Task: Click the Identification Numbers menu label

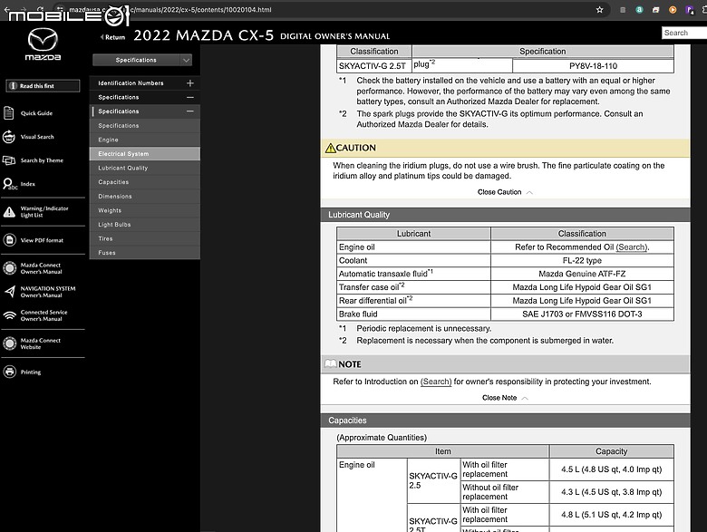Action: click(131, 83)
